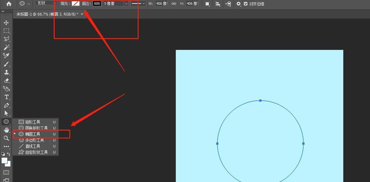The width and height of the screenshot is (370, 182).
Task: Swap foreground and background colors
Action: tap(9, 154)
